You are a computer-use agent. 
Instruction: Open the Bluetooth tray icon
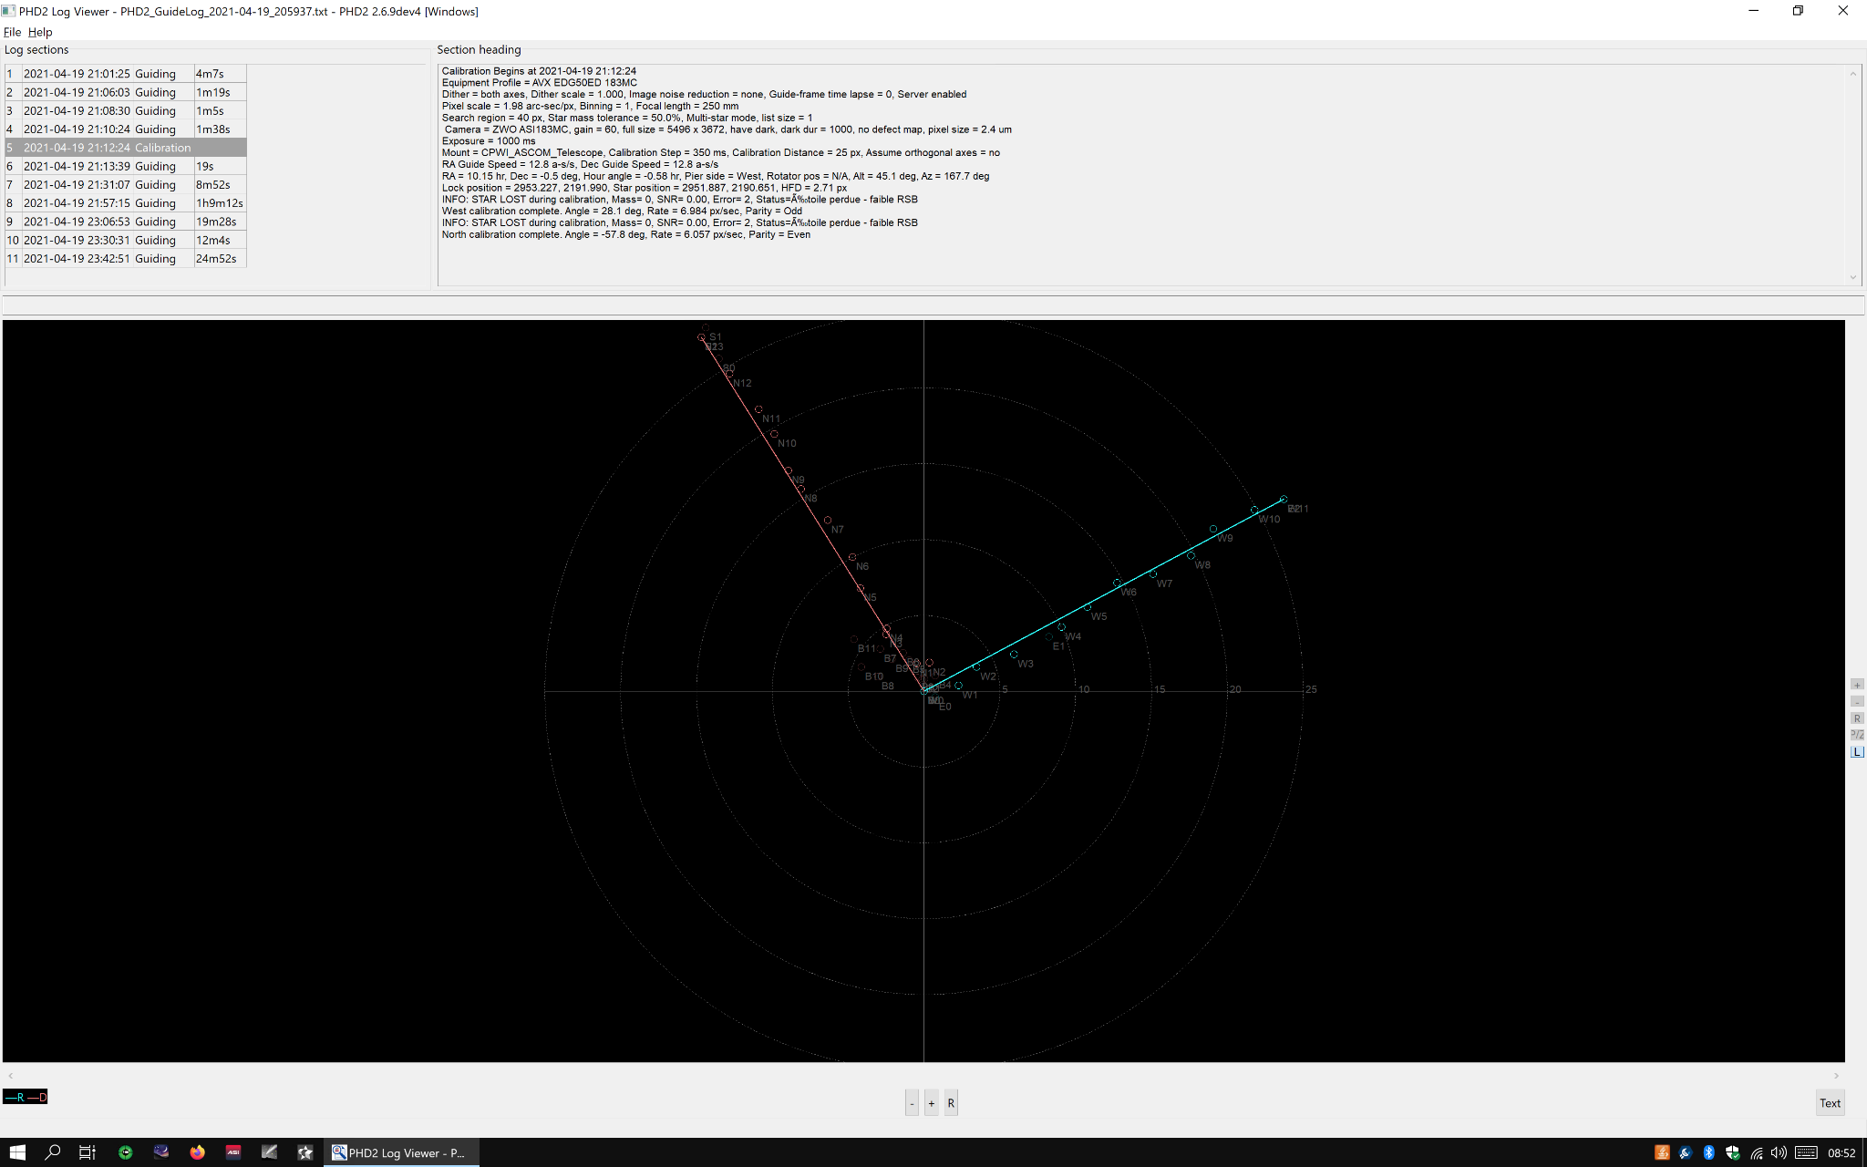pyautogui.click(x=1709, y=1152)
